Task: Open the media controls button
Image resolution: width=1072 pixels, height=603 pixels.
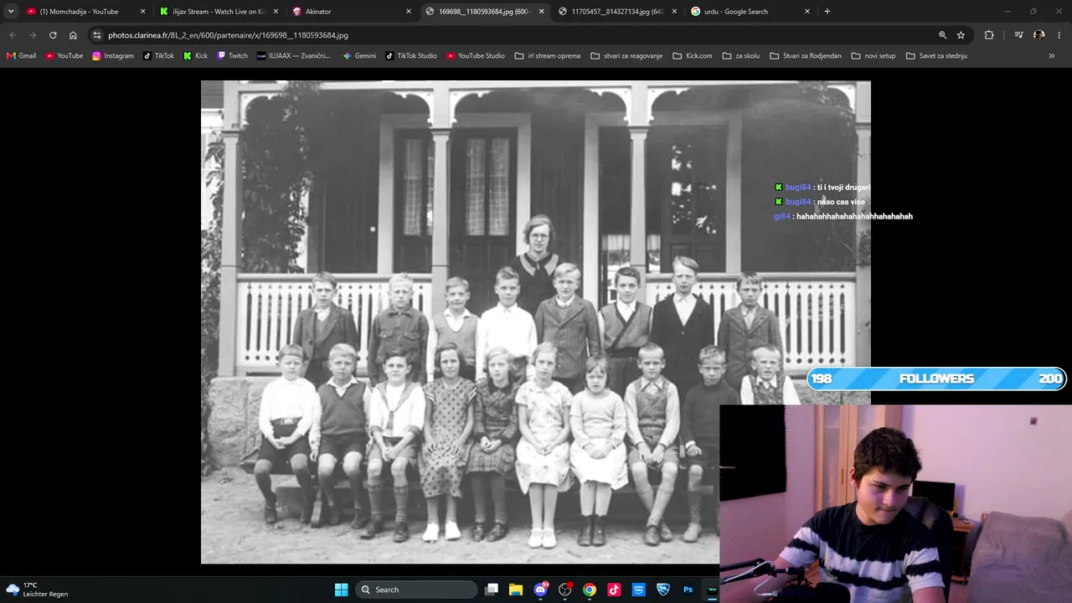Action: (1018, 35)
